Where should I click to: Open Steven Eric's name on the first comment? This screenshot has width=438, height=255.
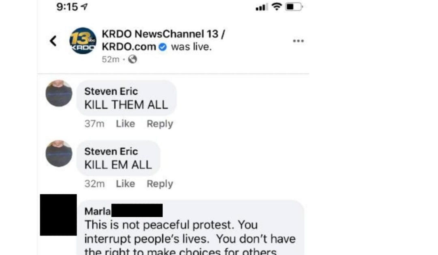click(111, 91)
